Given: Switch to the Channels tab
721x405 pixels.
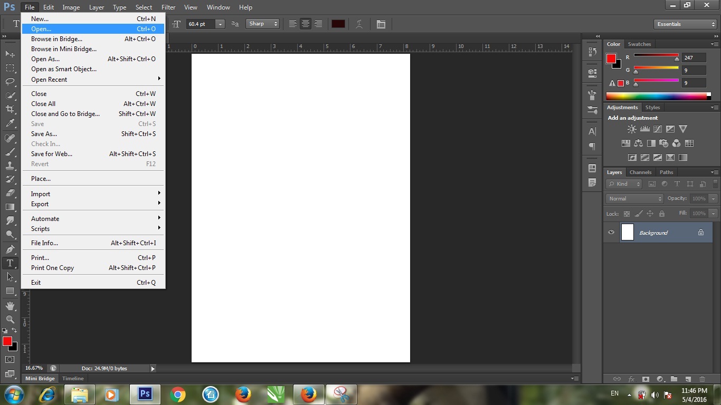Looking at the screenshot, I should click(640, 172).
